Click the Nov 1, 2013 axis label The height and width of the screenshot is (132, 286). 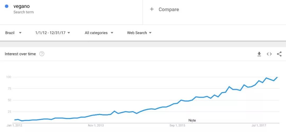point(96,125)
